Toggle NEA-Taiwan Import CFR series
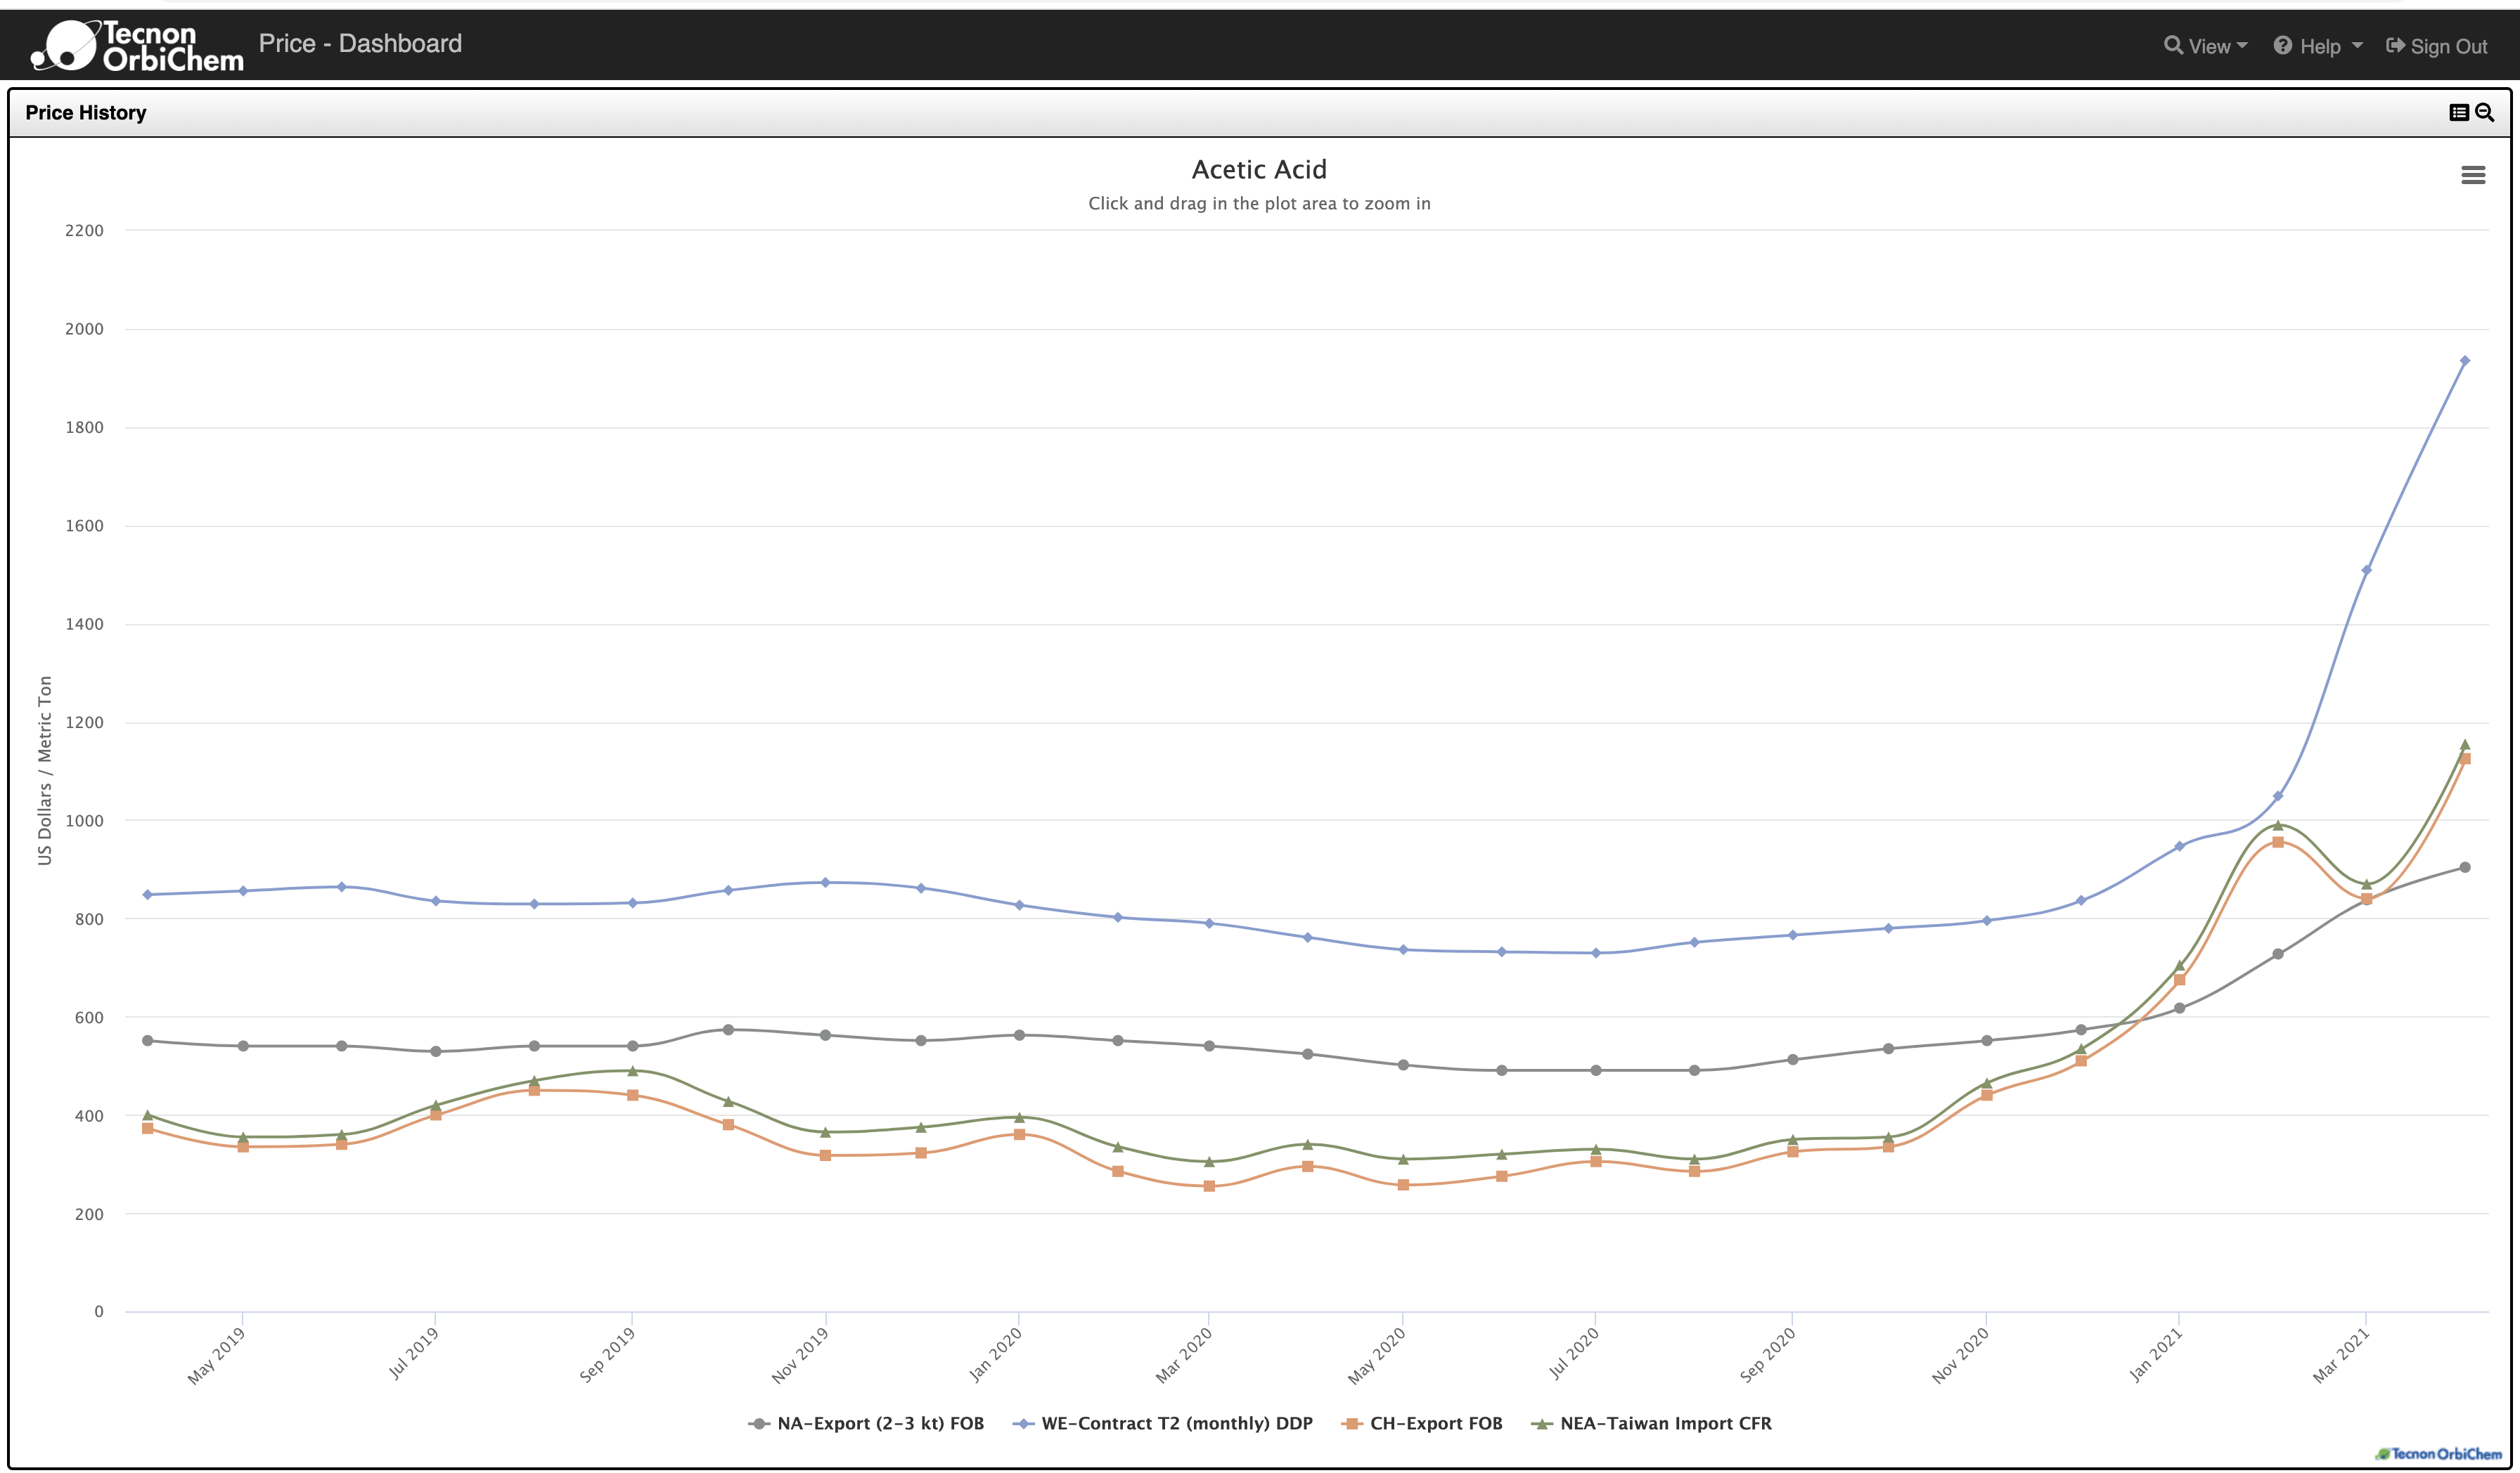2520x1473 pixels. click(x=1651, y=1423)
